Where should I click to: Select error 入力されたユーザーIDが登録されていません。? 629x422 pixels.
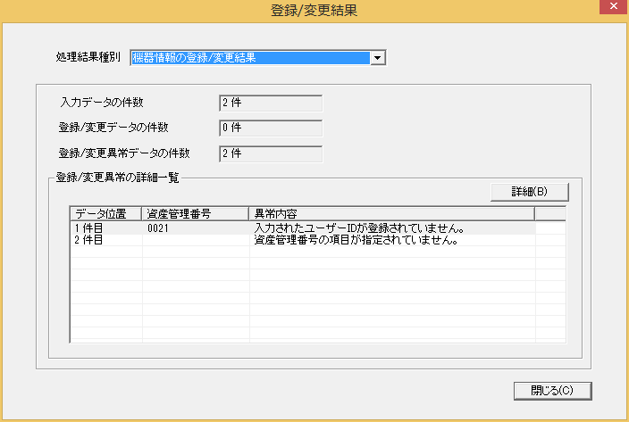coord(359,228)
